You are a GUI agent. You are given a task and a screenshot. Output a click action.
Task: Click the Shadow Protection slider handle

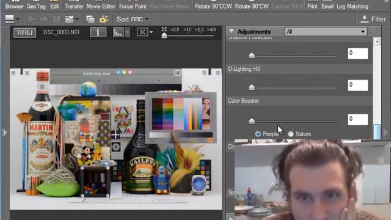tap(252, 55)
